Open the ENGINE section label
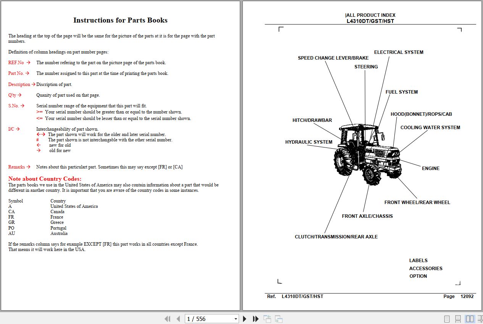This screenshot has width=483, height=324. coord(431,168)
